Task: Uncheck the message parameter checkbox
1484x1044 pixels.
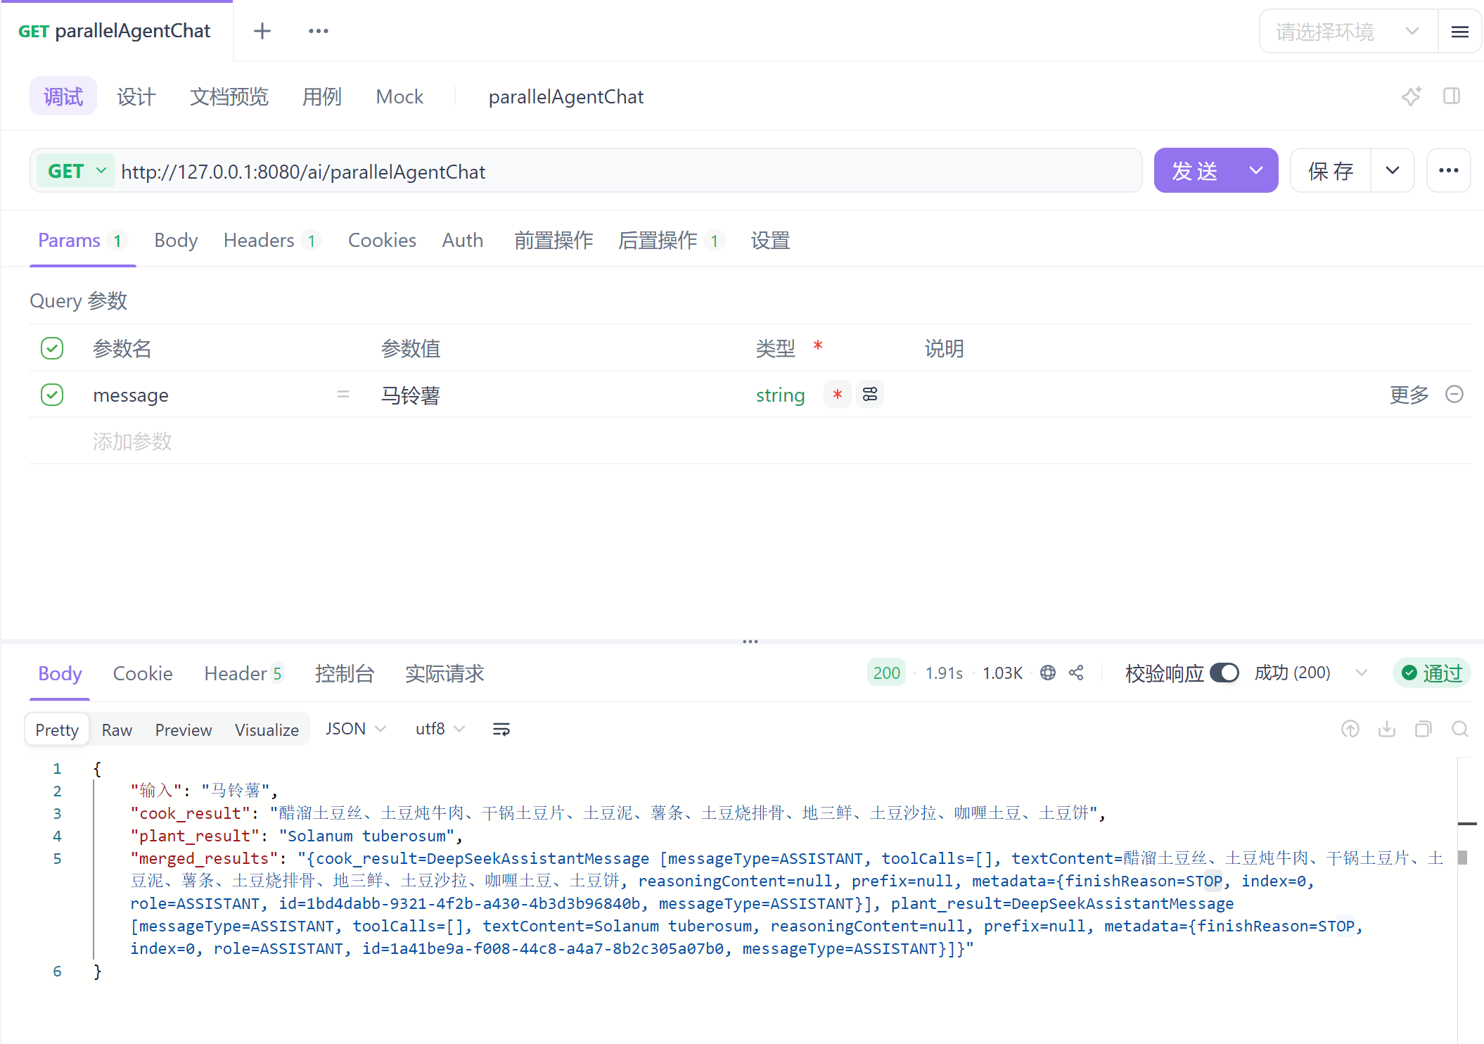Action: pos(52,395)
